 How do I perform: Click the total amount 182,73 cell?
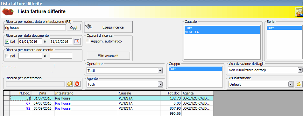point(171,98)
